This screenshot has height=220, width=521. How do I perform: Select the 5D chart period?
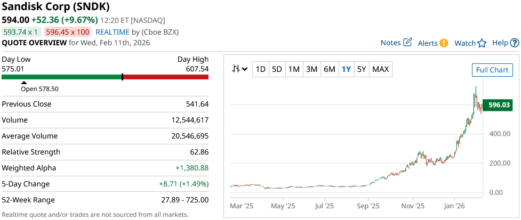point(277,69)
